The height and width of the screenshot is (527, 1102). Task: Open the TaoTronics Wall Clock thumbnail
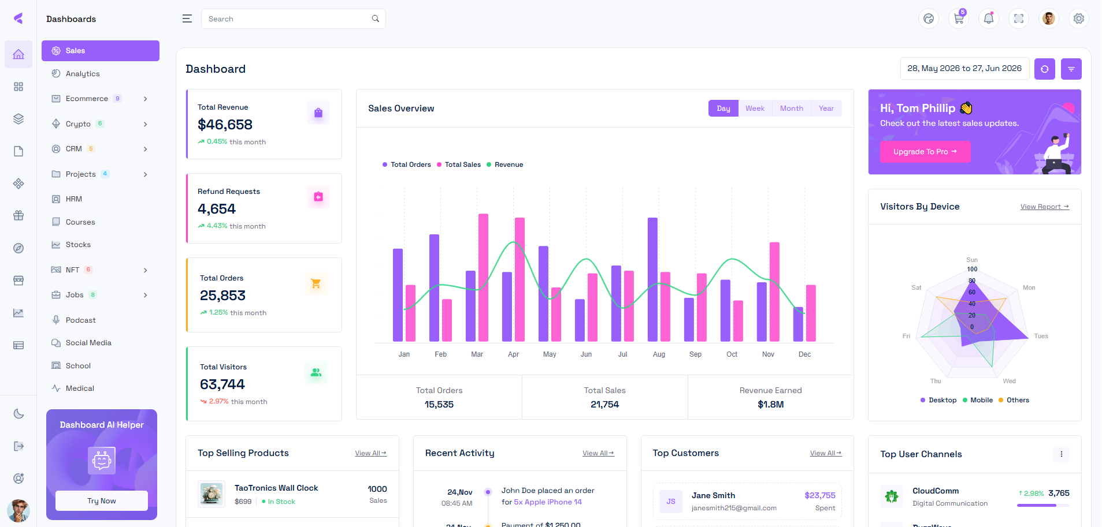[x=212, y=494]
